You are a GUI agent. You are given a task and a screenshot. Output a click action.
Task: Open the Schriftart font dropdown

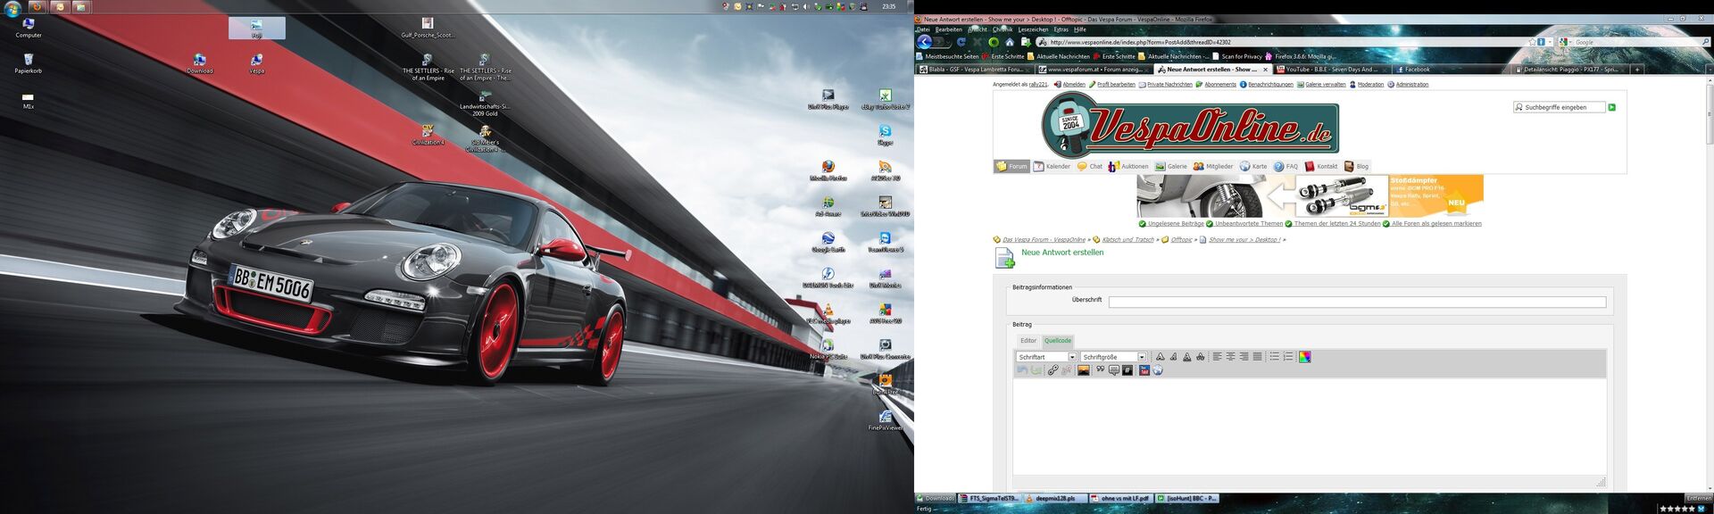1072,357
